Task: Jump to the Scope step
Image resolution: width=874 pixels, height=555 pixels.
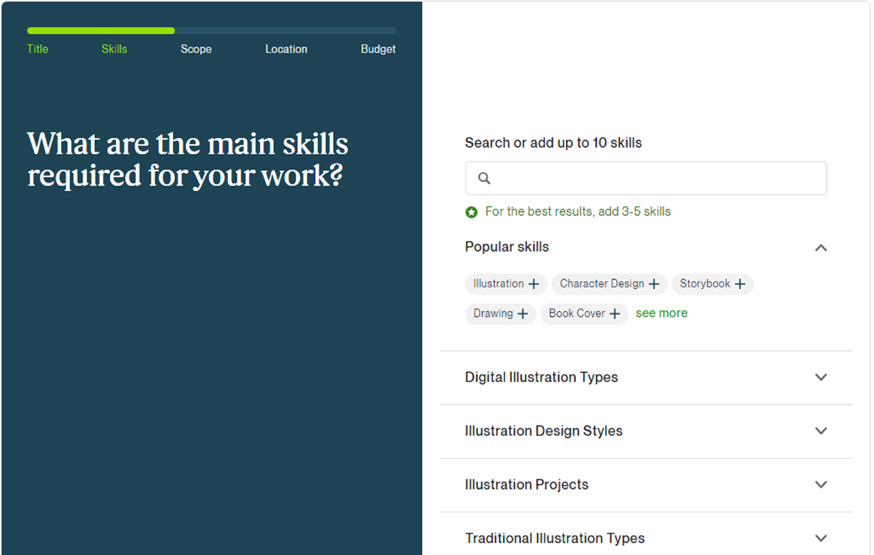Action: (196, 49)
